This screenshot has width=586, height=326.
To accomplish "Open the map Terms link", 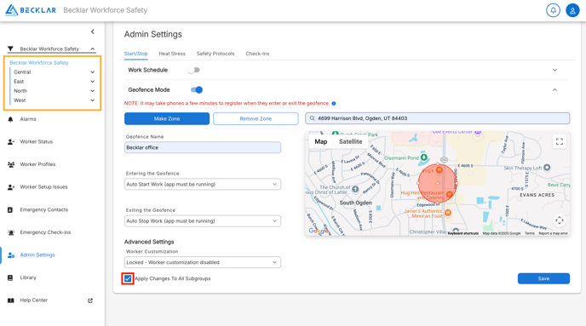I will pos(529,233).
